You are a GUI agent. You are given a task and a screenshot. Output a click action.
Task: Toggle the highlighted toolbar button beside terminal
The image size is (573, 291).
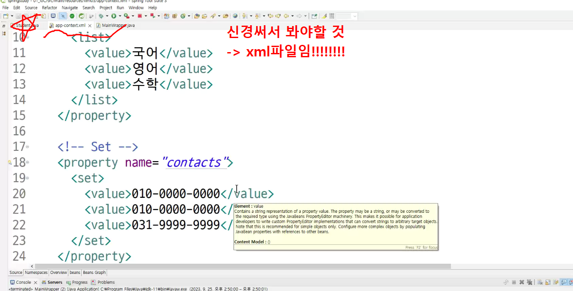click(63, 16)
